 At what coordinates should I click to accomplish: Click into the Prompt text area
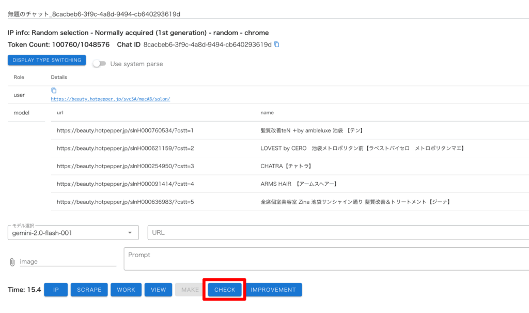point(325,259)
